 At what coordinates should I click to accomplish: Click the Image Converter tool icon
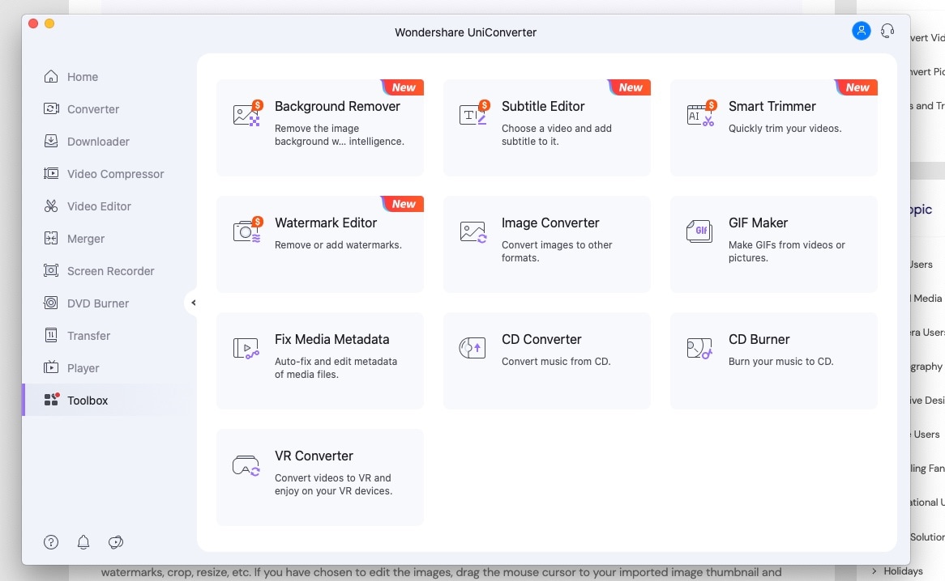coord(473,232)
